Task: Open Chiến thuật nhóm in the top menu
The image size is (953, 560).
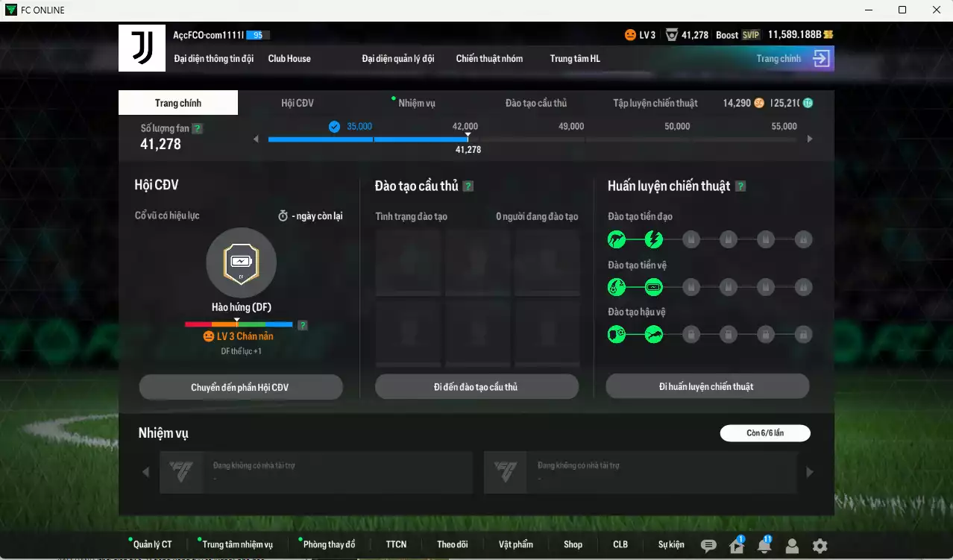Action: click(489, 59)
